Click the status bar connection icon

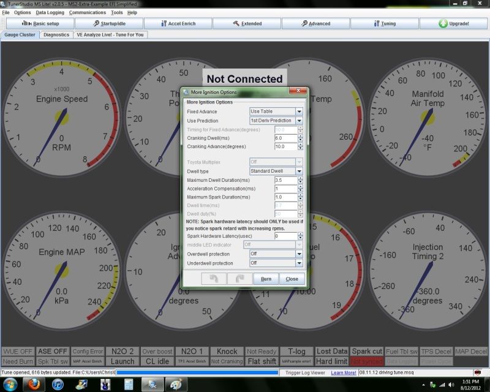pyautogui.click(x=477, y=372)
